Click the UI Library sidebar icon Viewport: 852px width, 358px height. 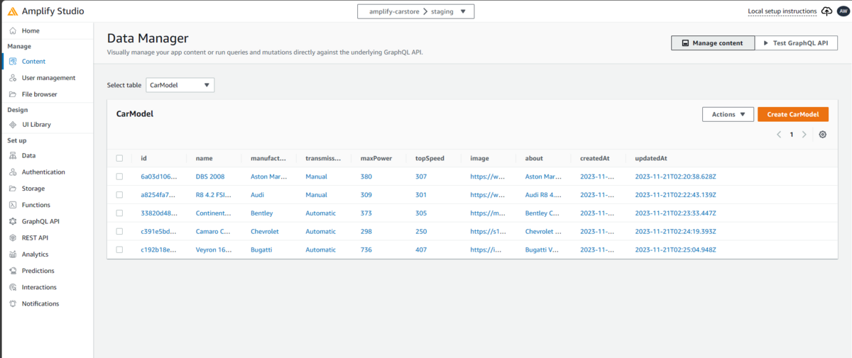13,125
